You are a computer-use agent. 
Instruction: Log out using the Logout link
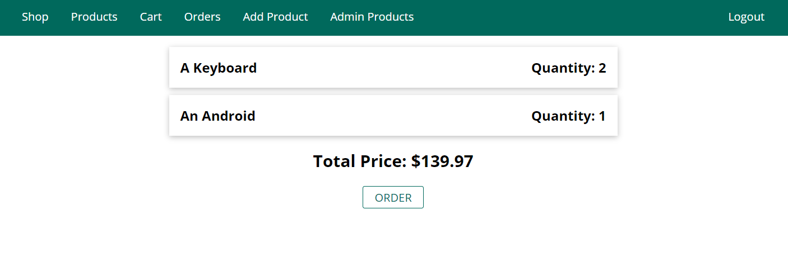(746, 17)
